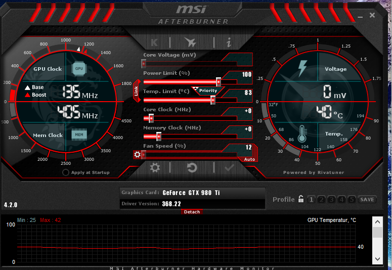The image size is (392, 270).
Task: Apply settings with the checkmark icon
Action: [229, 167]
